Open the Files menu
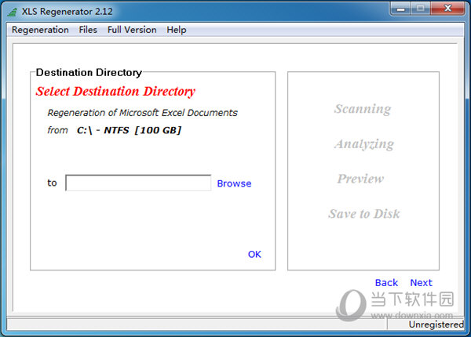Image resolution: width=471 pixels, height=337 pixels. click(88, 30)
